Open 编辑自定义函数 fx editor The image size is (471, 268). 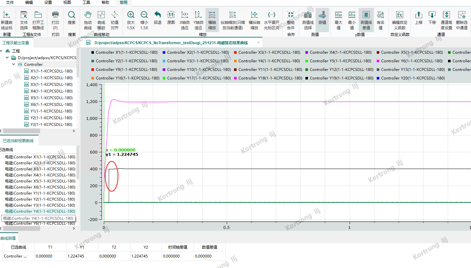[x=399, y=15]
